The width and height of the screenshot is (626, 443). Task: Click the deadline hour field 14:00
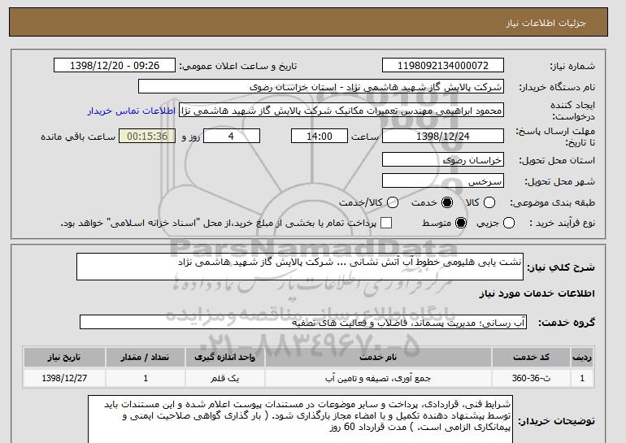(320, 136)
